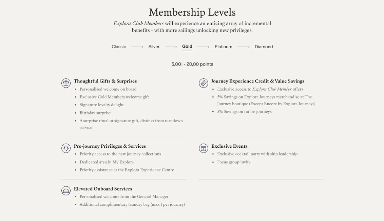
Task: Click the Journey Experience Credit & Value Savings heading
Action: point(257,81)
